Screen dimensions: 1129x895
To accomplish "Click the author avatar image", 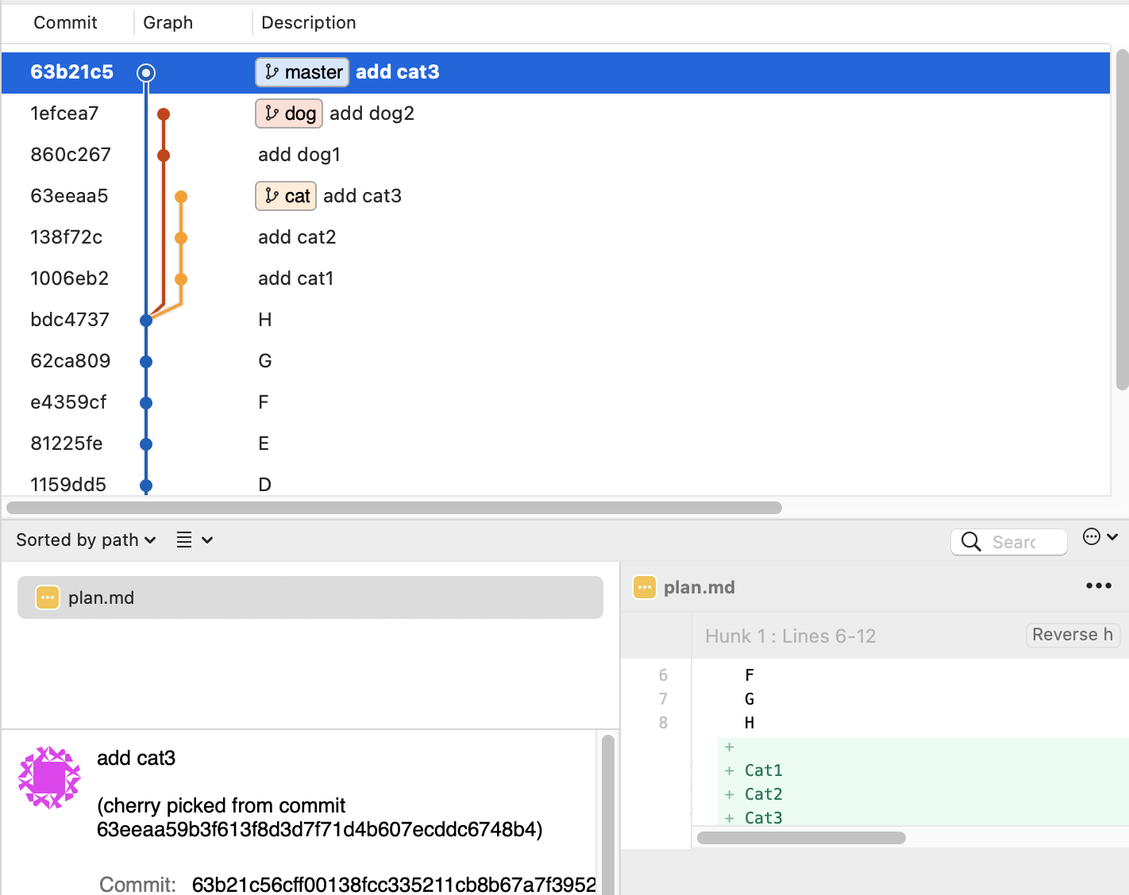I will point(49,778).
